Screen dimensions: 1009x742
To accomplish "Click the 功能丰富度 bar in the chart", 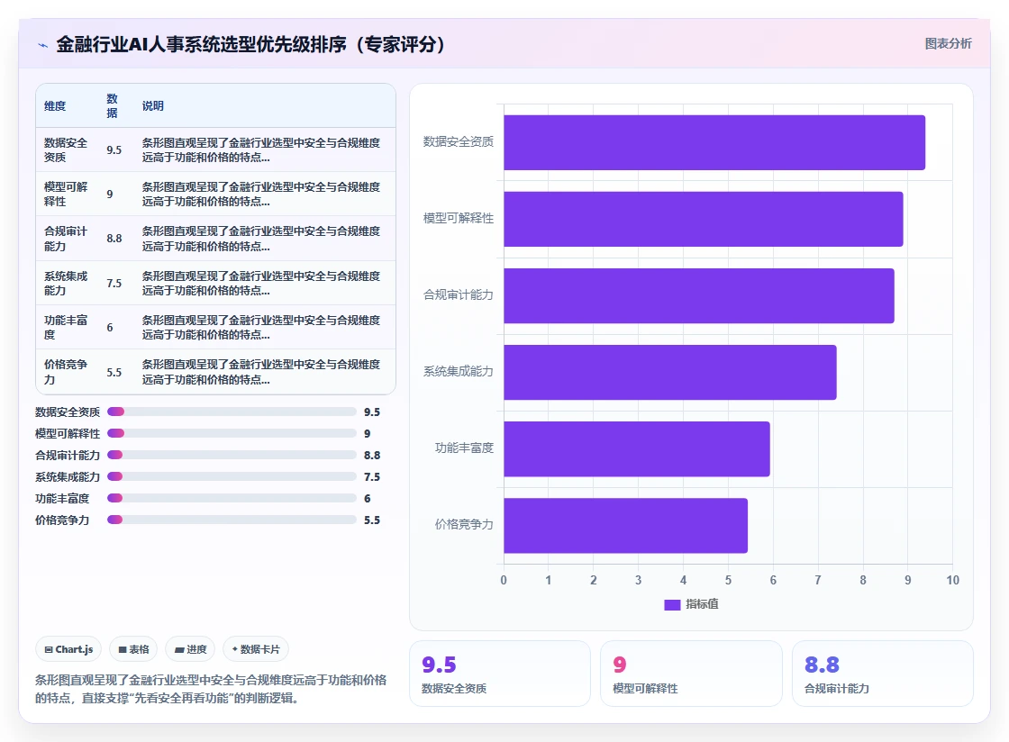I will pos(636,448).
